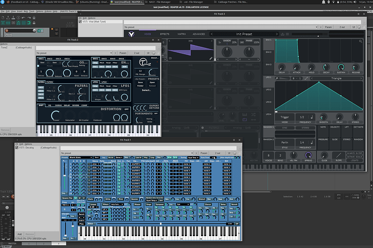Click the Add button in FX Track 1
The image size is (373, 248).
tap(19, 234)
